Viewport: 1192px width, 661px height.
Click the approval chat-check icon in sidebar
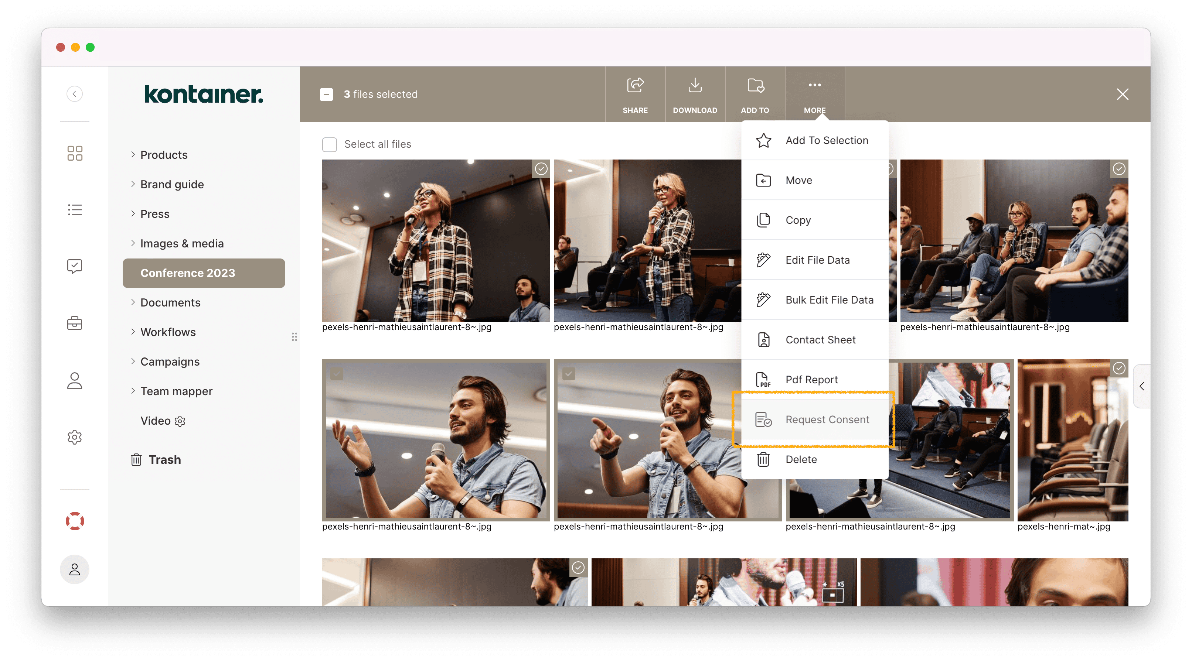75,266
